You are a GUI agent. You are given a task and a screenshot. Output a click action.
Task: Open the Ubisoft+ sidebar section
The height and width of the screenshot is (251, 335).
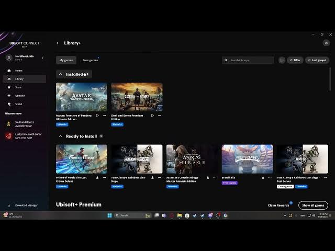click(20, 96)
